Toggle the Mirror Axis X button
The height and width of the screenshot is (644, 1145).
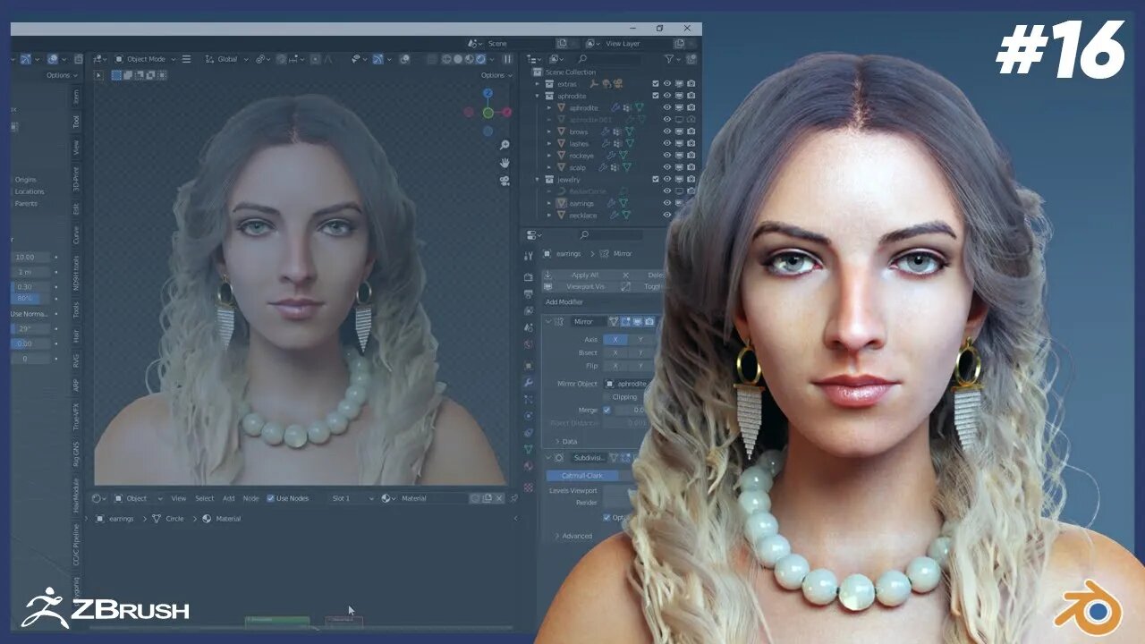coord(615,340)
